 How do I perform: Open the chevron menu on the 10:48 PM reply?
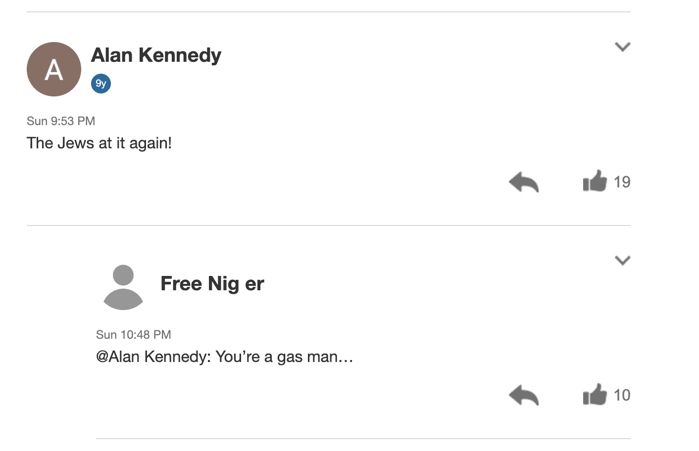point(622,261)
